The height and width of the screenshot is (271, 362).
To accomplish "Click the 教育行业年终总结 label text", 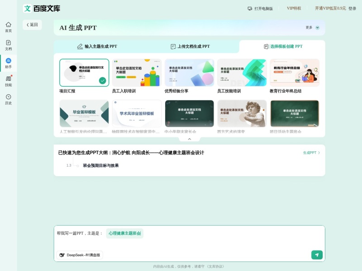I will tap(286, 91).
